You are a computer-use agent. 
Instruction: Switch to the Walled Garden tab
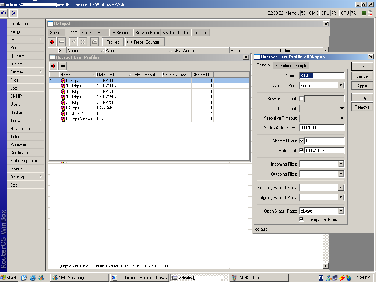tap(176, 33)
